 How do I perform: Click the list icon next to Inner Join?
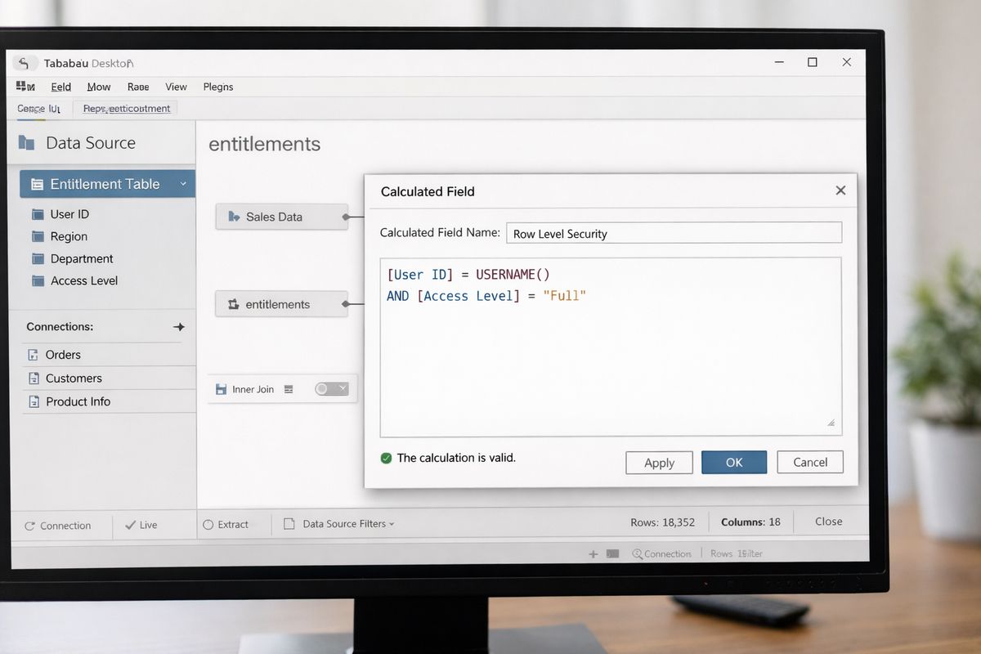(x=288, y=390)
